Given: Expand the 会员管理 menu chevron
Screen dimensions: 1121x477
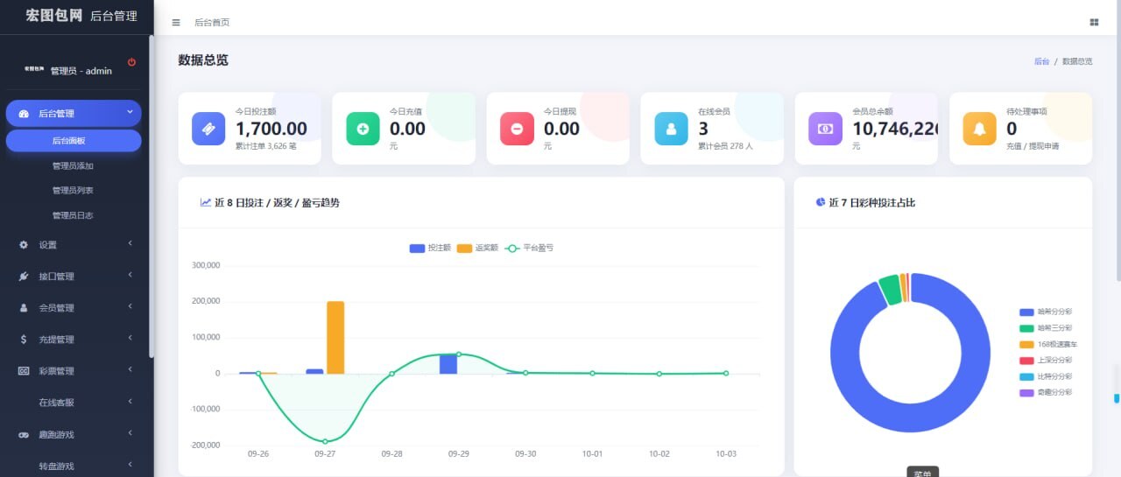Looking at the screenshot, I should tap(130, 306).
